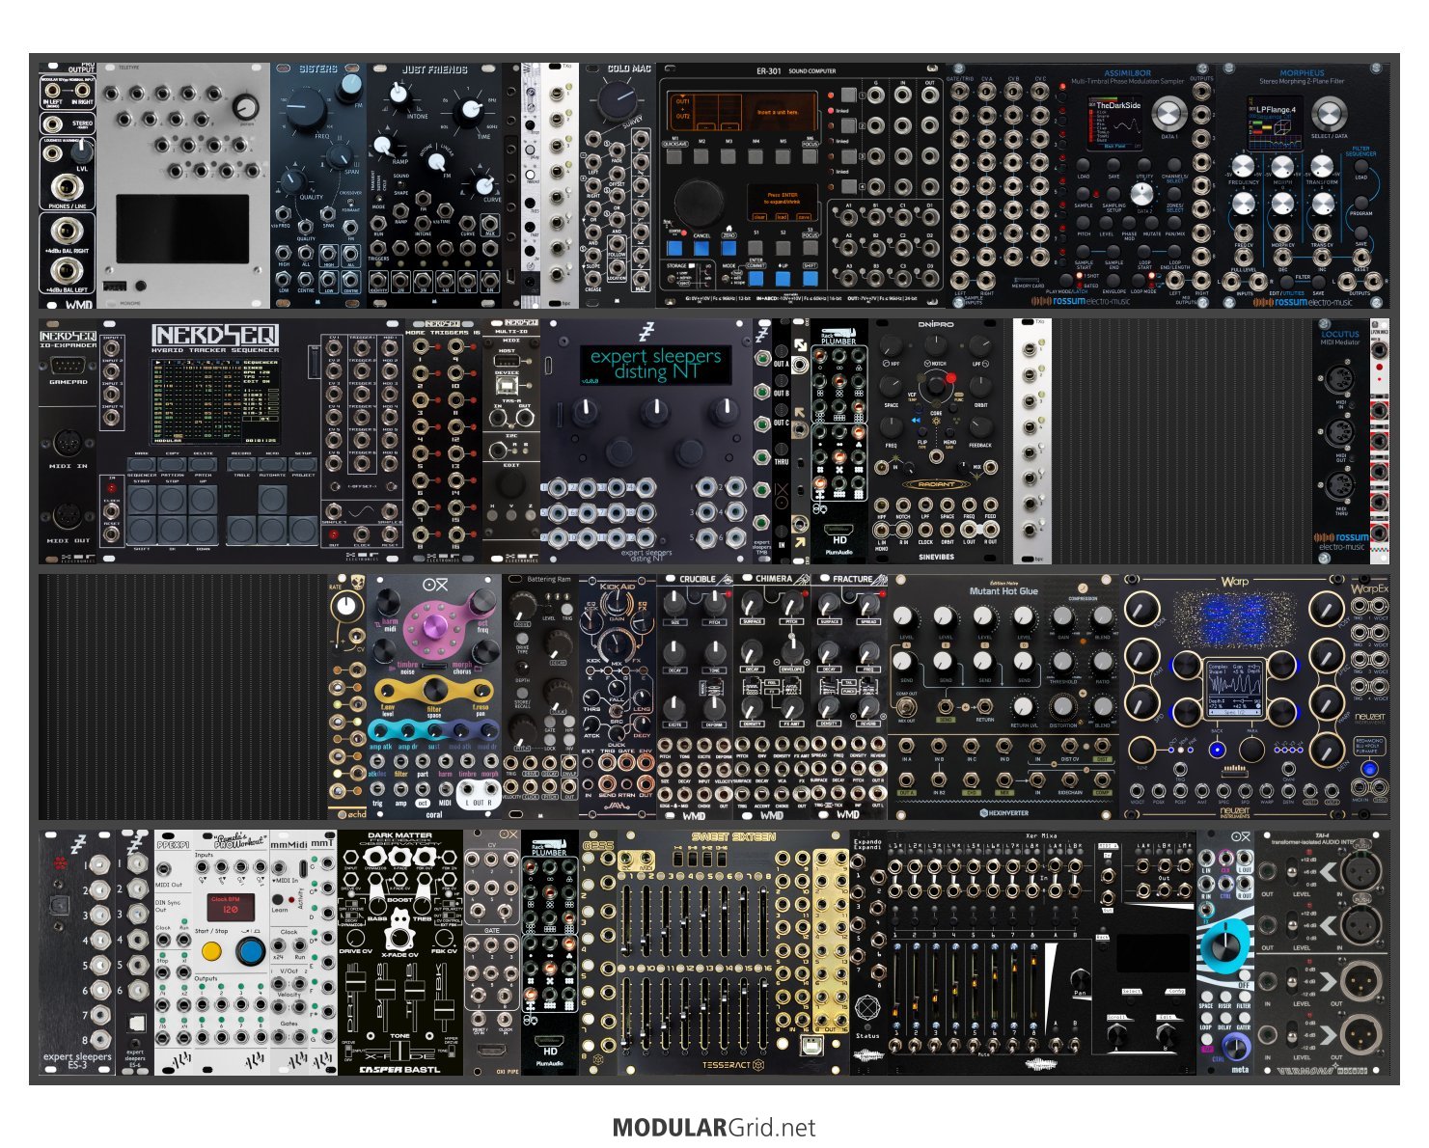Turn the Dnipro large center CORE knob
The width and height of the screenshot is (1429, 1148).
pos(935,387)
